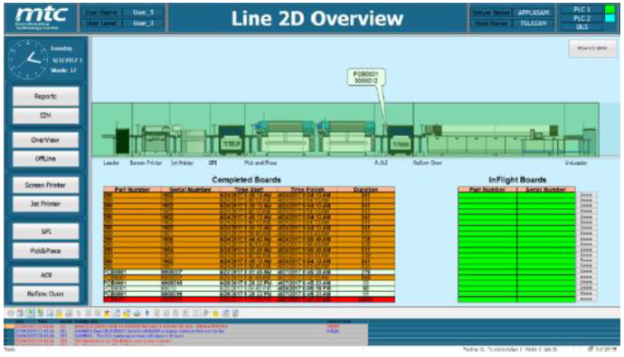Image resolution: width=624 pixels, height=357 pixels.
Task: Select the AOI machine in line diagram
Action: coord(400,141)
